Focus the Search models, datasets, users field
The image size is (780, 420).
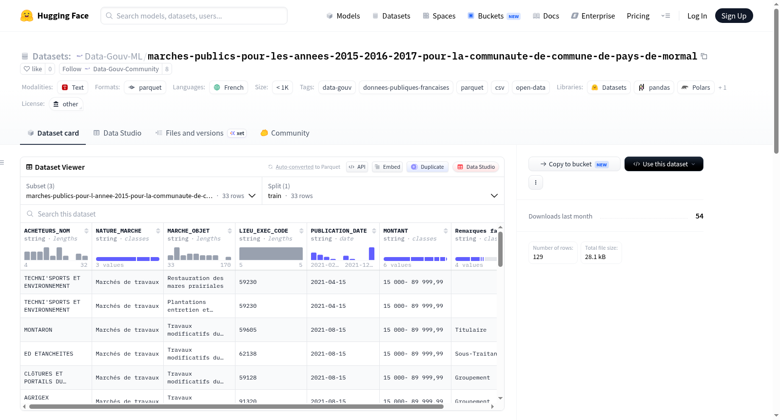(x=194, y=16)
